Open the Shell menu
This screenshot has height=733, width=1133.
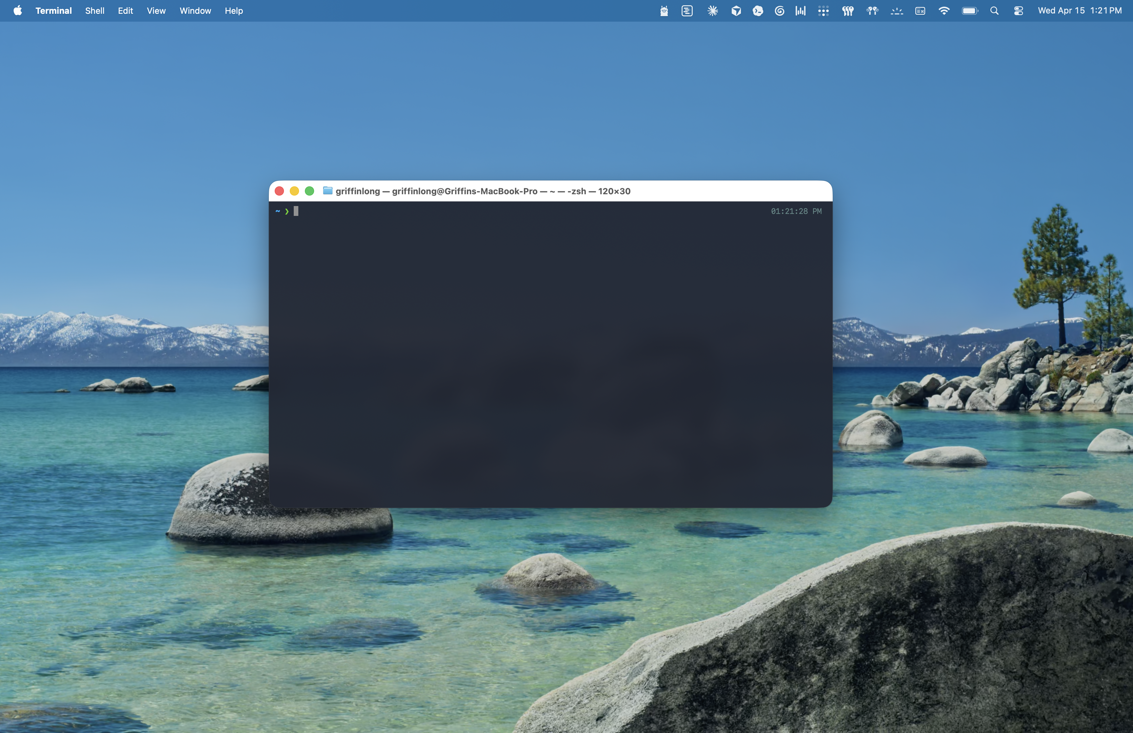pyautogui.click(x=94, y=10)
